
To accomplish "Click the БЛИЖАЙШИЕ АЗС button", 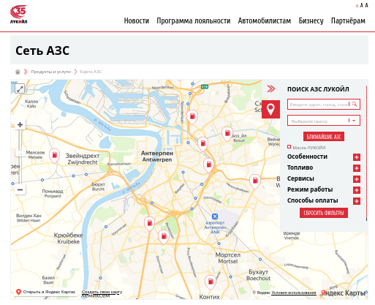I will [x=324, y=137].
